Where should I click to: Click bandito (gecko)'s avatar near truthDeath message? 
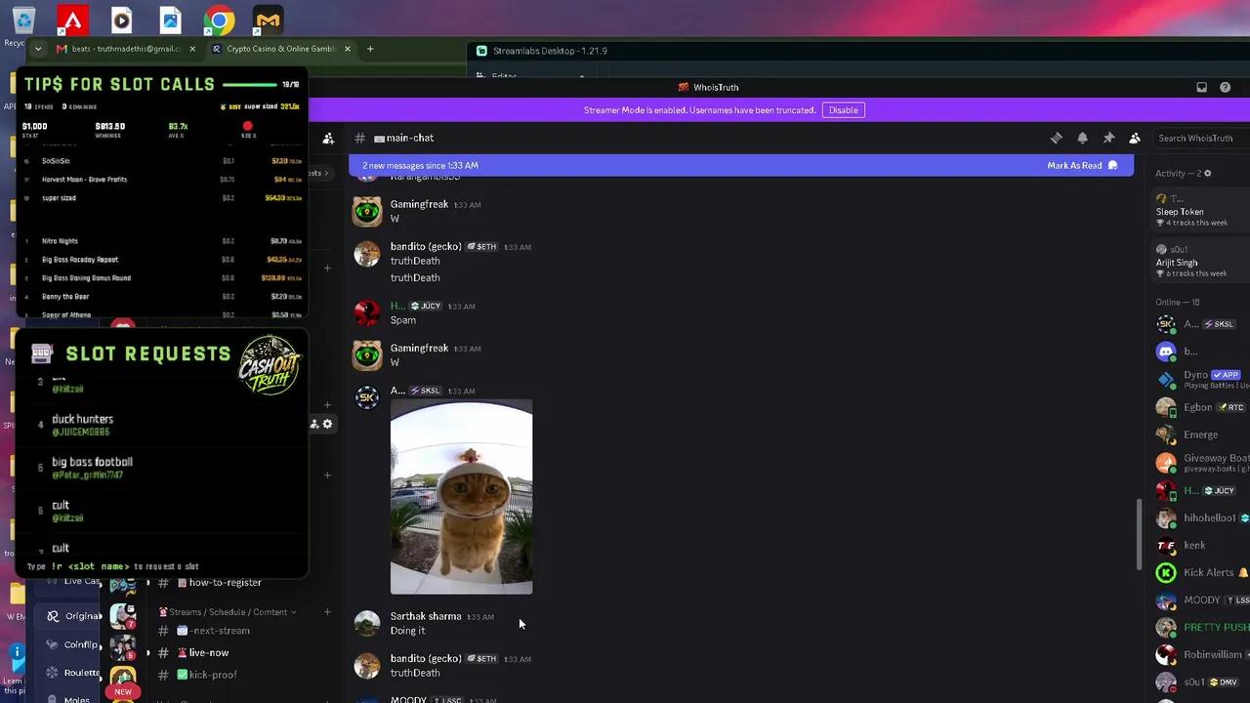(x=367, y=254)
